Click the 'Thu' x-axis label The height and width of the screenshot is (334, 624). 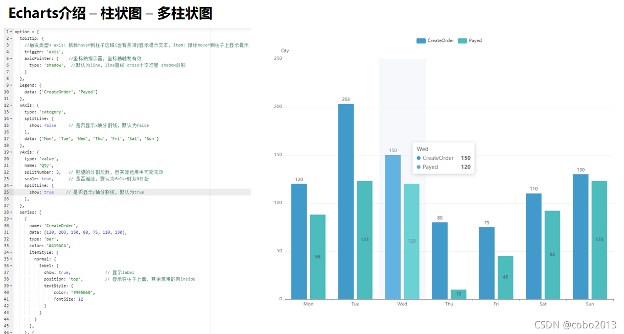coord(449,304)
